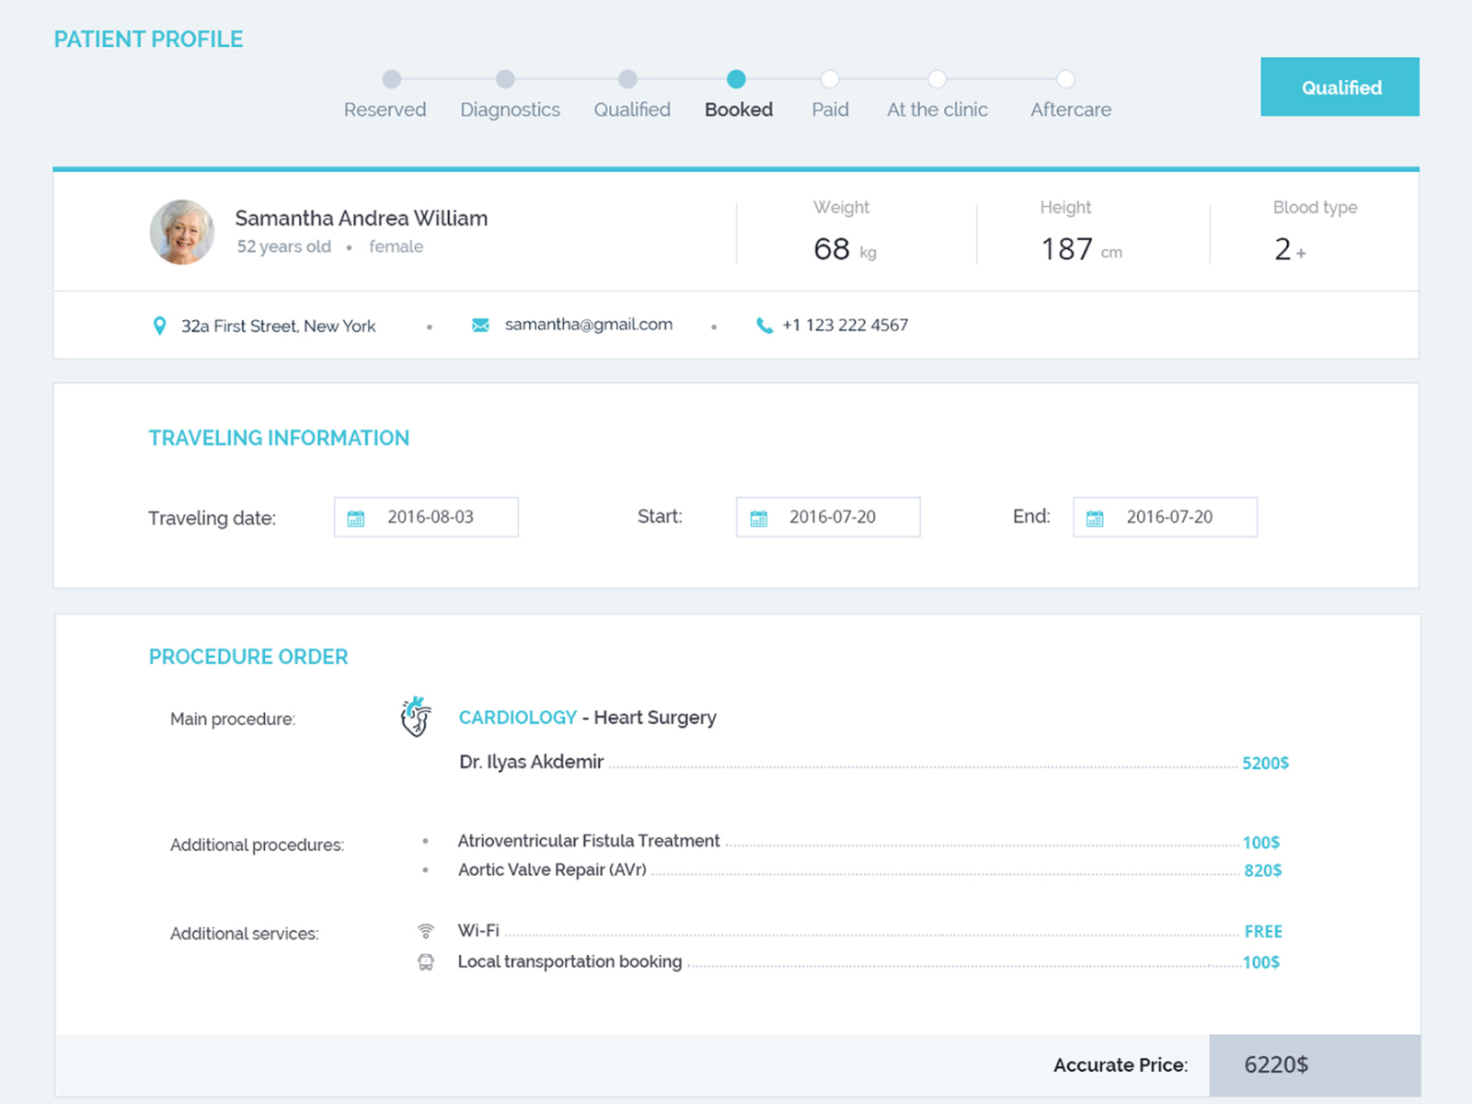This screenshot has height=1104, width=1472.
Task: Click the phone handset icon
Action: point(765,325)
